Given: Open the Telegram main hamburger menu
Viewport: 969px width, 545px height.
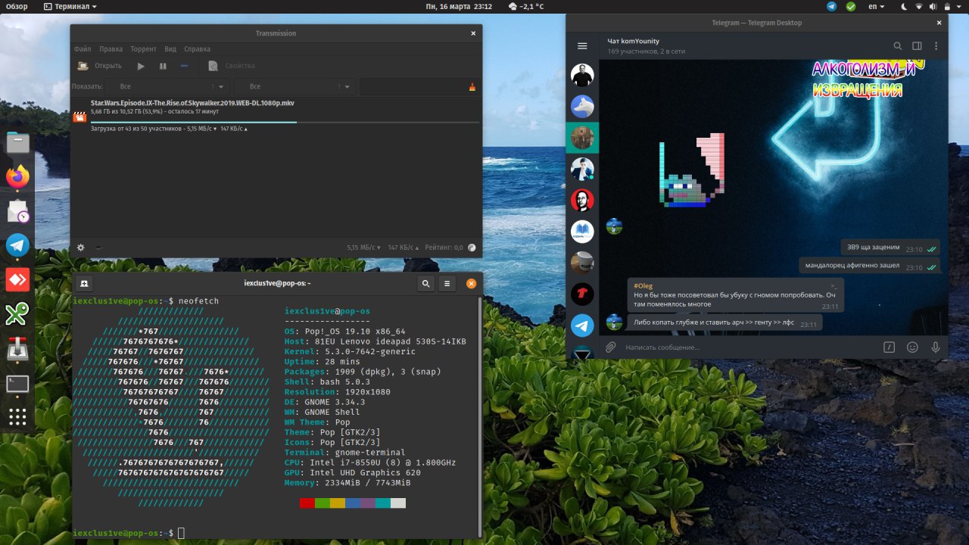Looking at the screenshot, I should point(582,46).
